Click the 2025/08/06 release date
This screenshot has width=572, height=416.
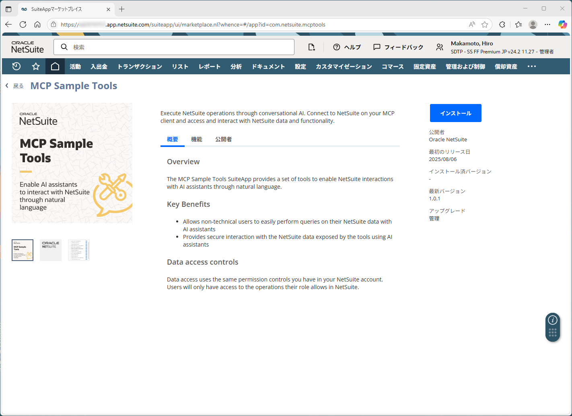click(x=443, y=159)
